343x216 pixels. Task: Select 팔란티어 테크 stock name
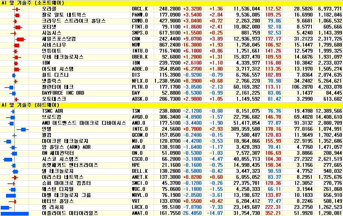(58, 87)
